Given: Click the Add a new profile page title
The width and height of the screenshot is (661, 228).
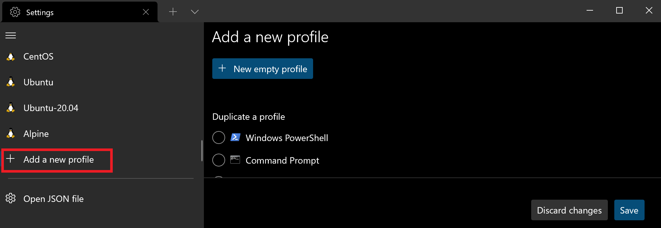Looking at the screenshot, I should pyautogui.click(x=270, y=37).
